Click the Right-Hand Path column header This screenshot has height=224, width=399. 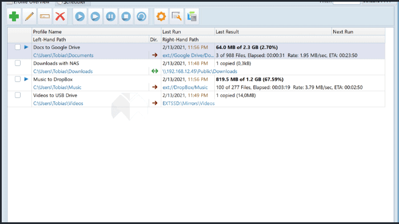[x=273, y=39]
